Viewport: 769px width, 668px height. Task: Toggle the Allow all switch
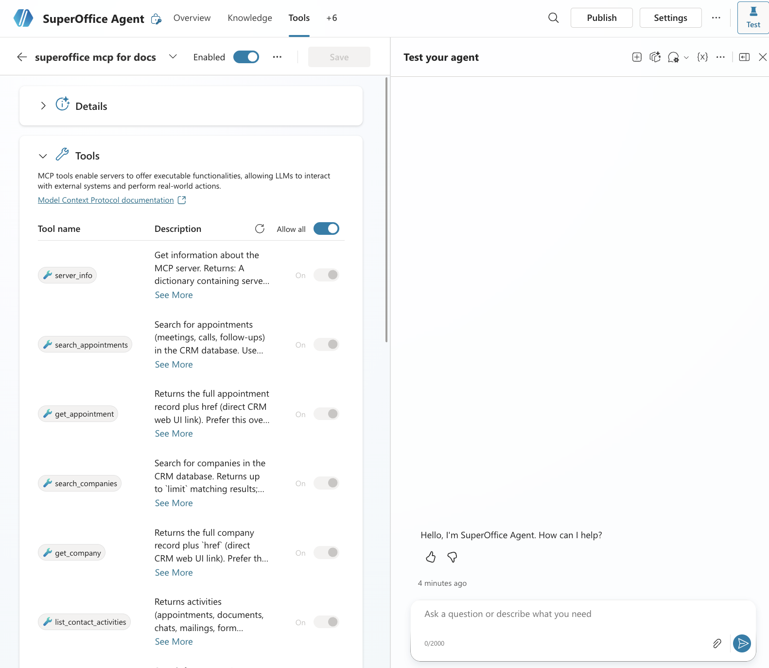pos(326,229)
